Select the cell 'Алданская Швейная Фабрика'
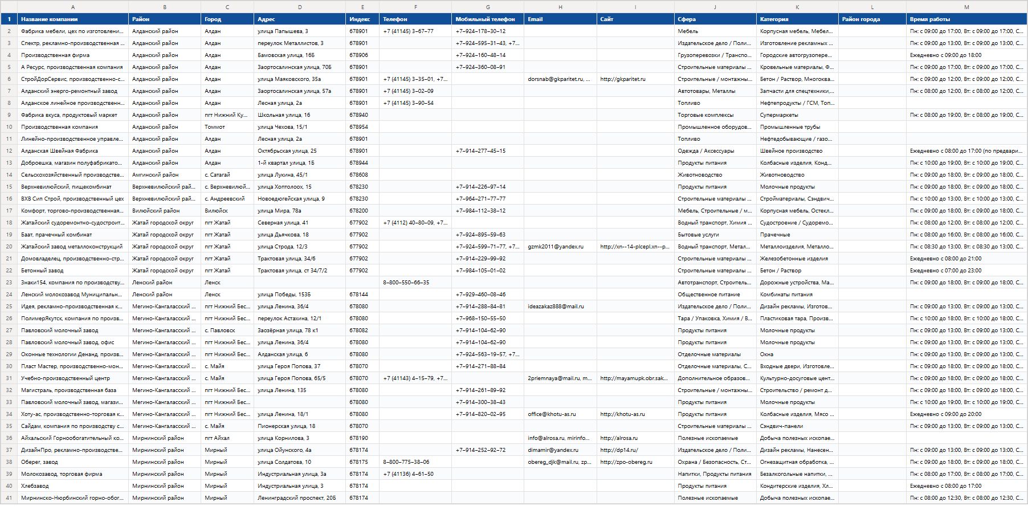Screen dimensions: 1028x514 click(x=73, y=151)
